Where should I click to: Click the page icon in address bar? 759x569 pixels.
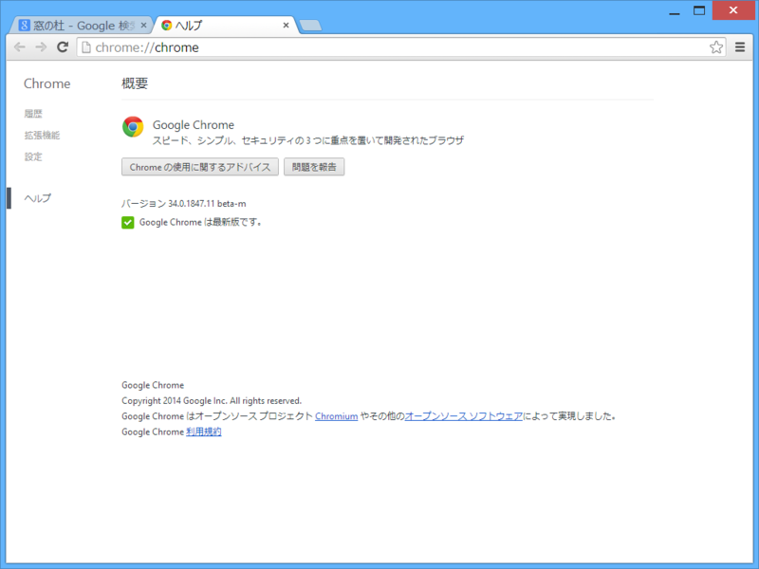tap(85, 46)
